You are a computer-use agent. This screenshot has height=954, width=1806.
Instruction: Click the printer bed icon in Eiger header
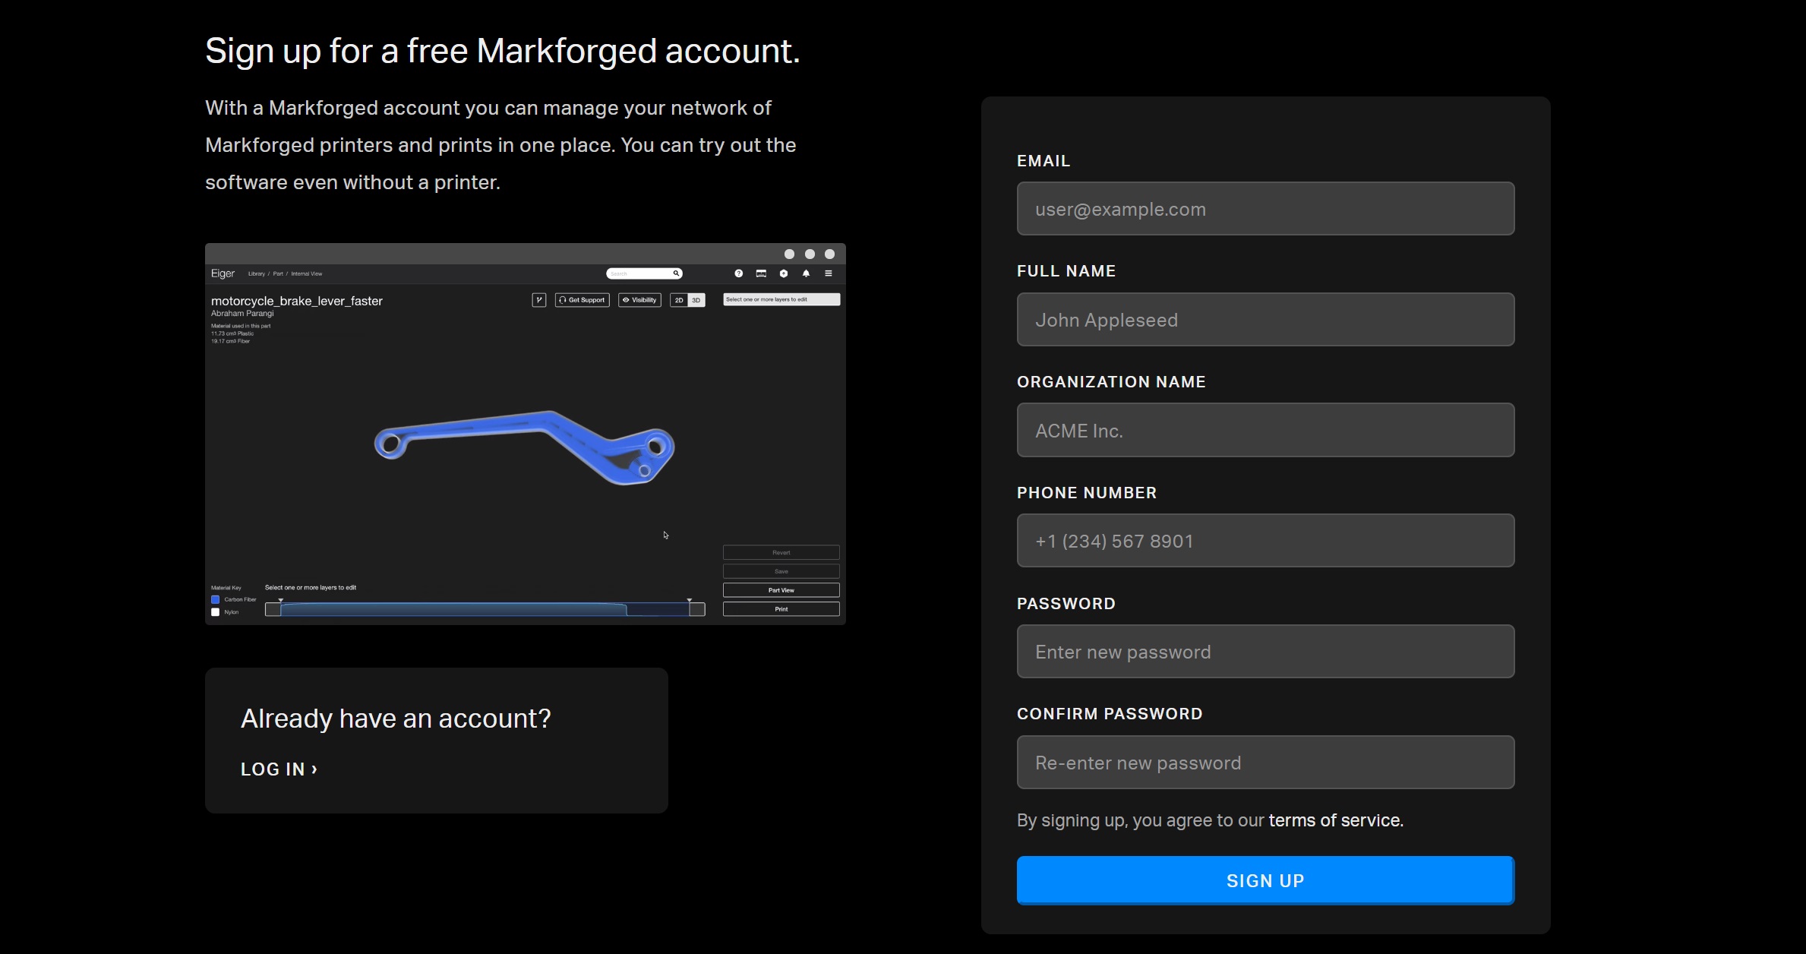click(x=761, y=273)
